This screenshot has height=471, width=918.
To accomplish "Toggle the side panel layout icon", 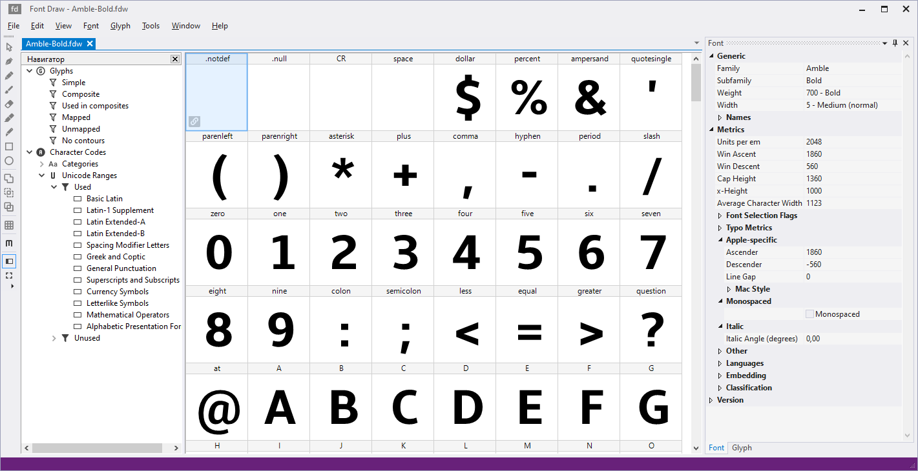I will pos(9,261).
